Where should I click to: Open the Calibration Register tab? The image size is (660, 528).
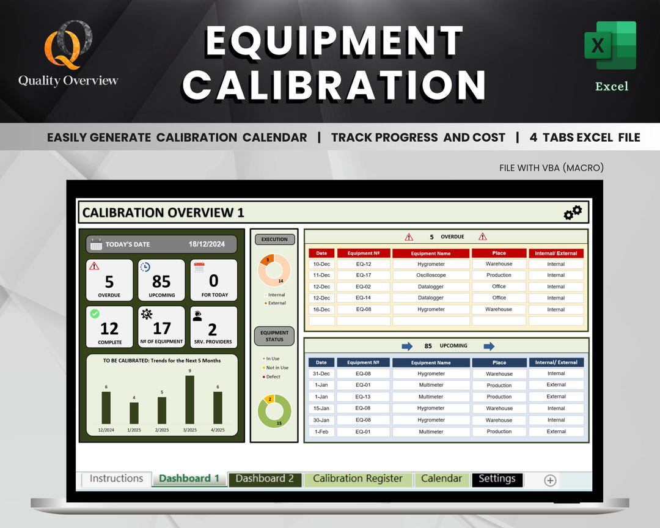[357, 479]
